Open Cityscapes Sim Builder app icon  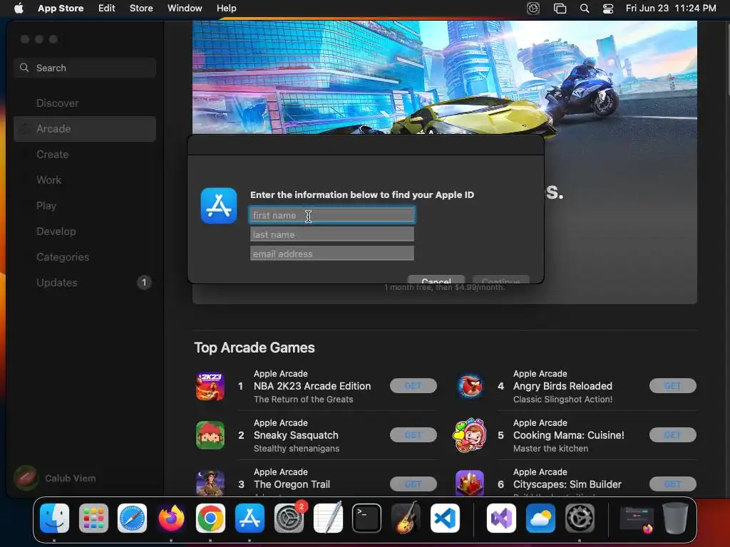coord(470,484)
